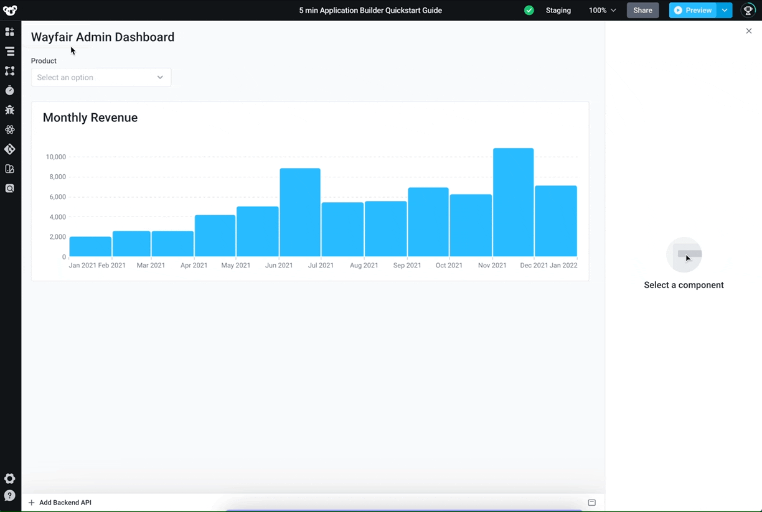Click the Share button
The height and width of the screenshot is (512, 762).
(642, 11)
